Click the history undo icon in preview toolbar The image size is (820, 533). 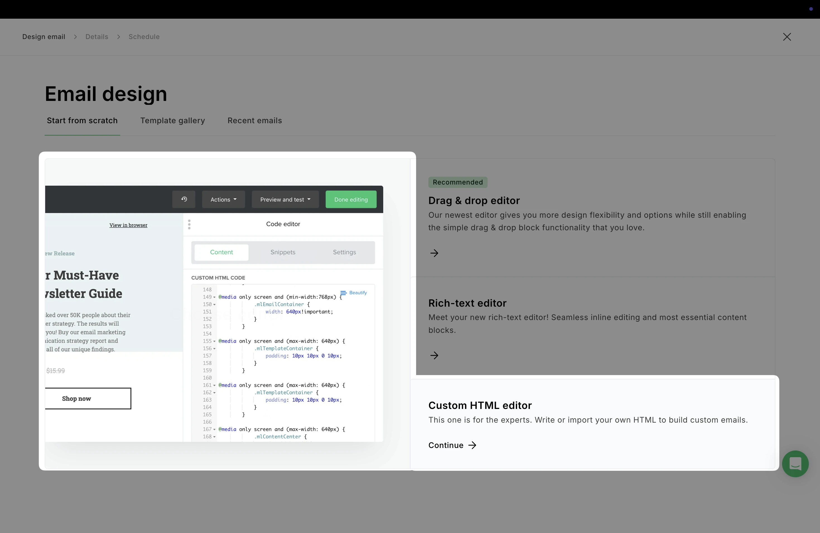pos(184,199)
